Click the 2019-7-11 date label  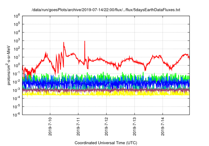coord(78,126)
